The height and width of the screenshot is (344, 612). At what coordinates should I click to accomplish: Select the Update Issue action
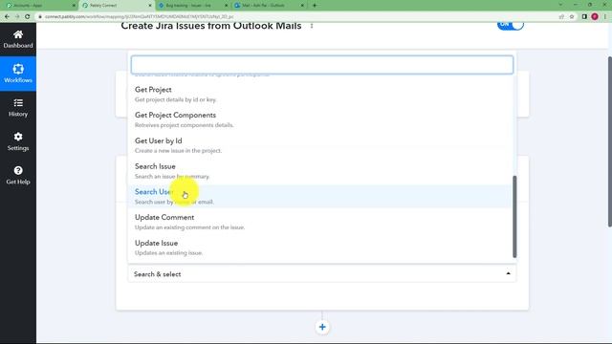(320, 247)
